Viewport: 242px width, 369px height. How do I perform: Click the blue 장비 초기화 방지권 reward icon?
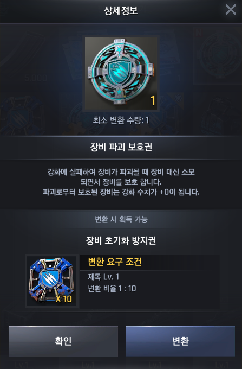click(x=51, y=281)
